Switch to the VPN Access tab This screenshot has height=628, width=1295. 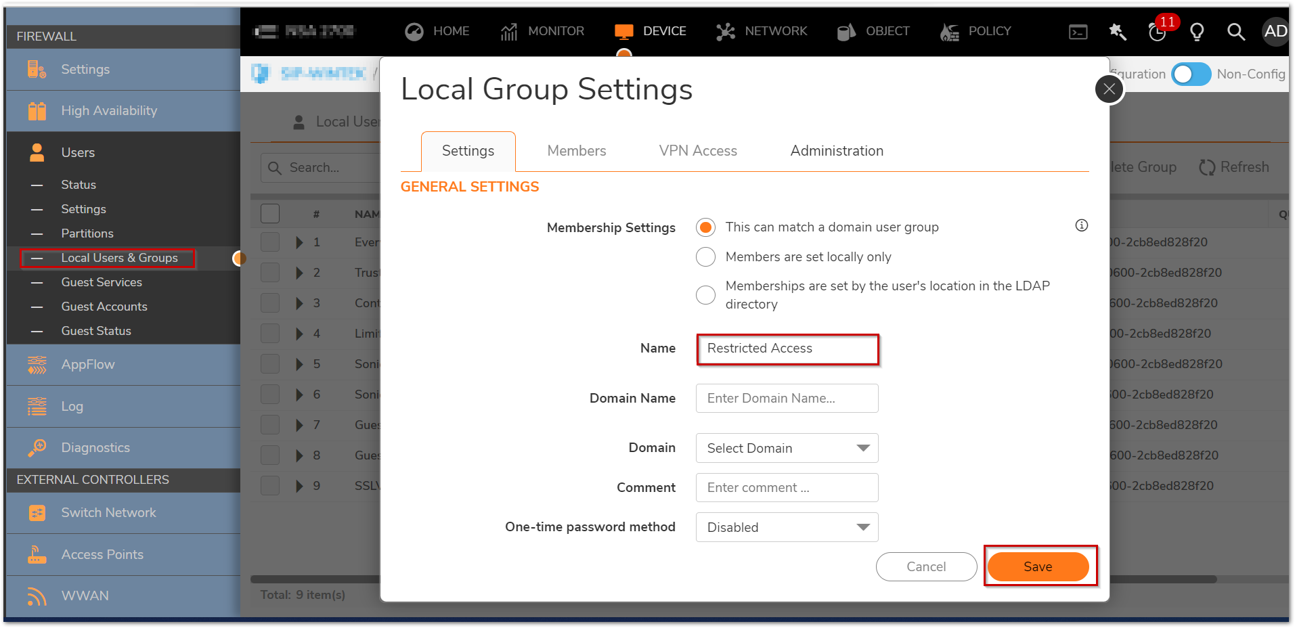tap(698, 151)
